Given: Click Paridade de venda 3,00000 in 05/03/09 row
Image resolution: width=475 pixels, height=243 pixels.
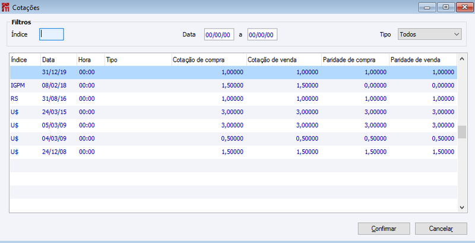Looking at the screenshot, I should click(x=443, y=126).
